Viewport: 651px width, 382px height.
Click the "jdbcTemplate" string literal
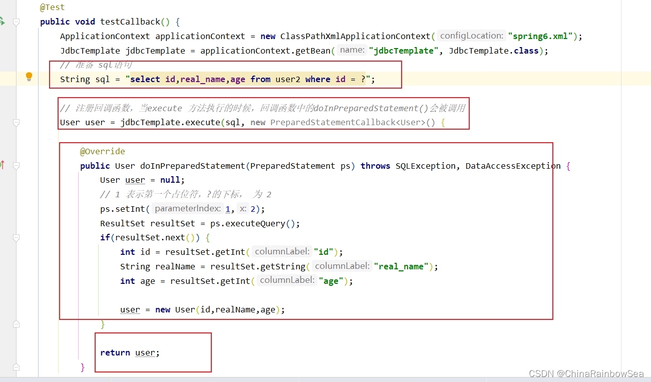(x=404, y=51)
